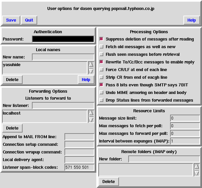Click the New name input field
This screenshot has width=202, height=188.
pyautogui.click(x=63, y=57)
